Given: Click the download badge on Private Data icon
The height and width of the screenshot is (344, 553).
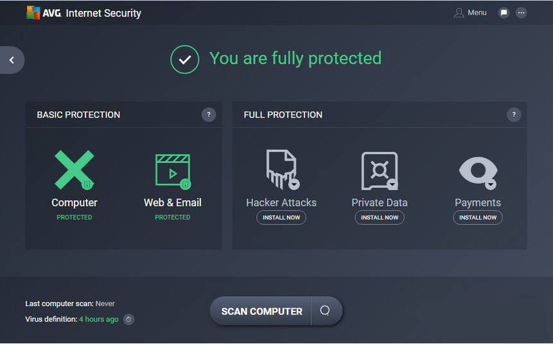Looking at the screenshot, I should pos(392,184).
